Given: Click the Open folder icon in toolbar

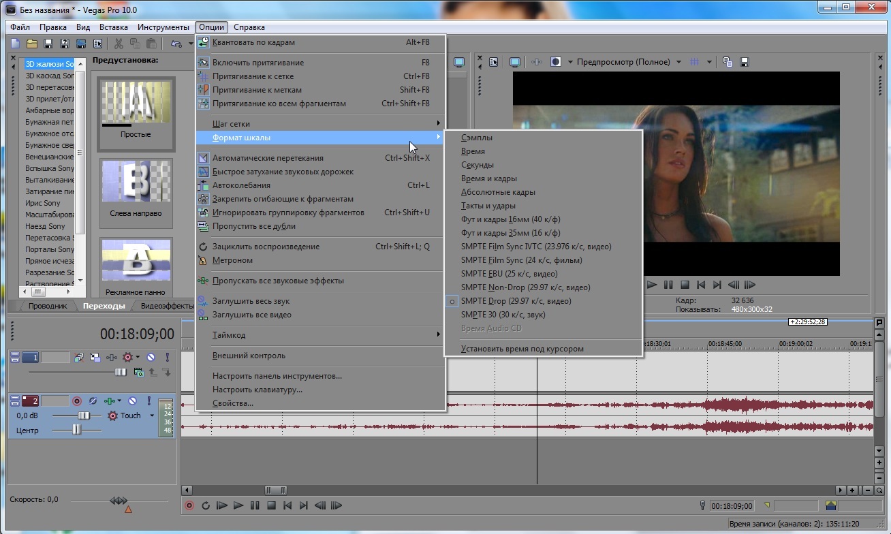Looking at the screenshot, I should [31, 44].
